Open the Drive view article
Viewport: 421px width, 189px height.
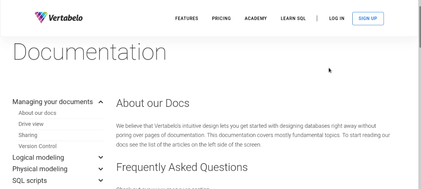pos(31,124)
